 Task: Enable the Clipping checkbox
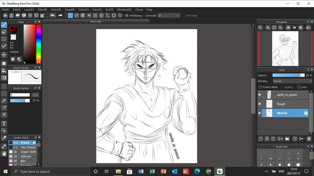(x=282, y=87)
